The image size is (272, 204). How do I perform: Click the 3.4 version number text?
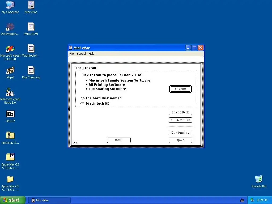pyautogui.click(x=75, y=143)
